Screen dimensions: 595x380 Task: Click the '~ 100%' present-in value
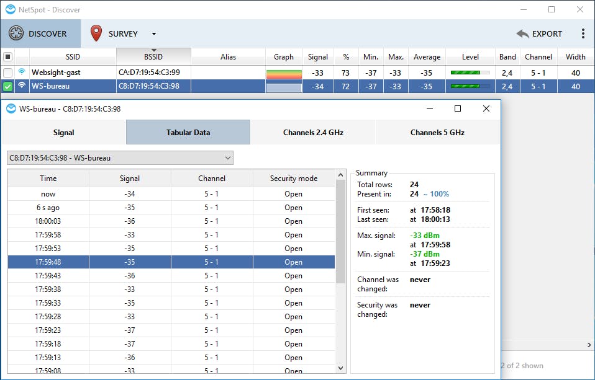pos(436,194)
